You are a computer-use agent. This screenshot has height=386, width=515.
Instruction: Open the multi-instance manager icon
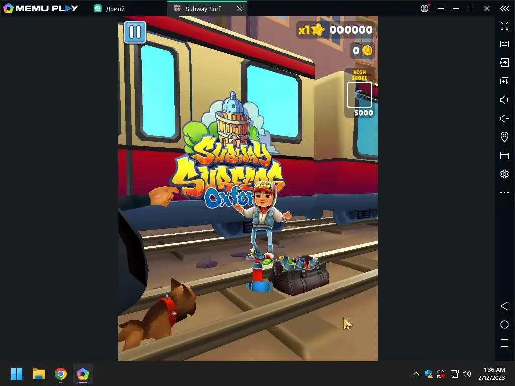[504, 81]
